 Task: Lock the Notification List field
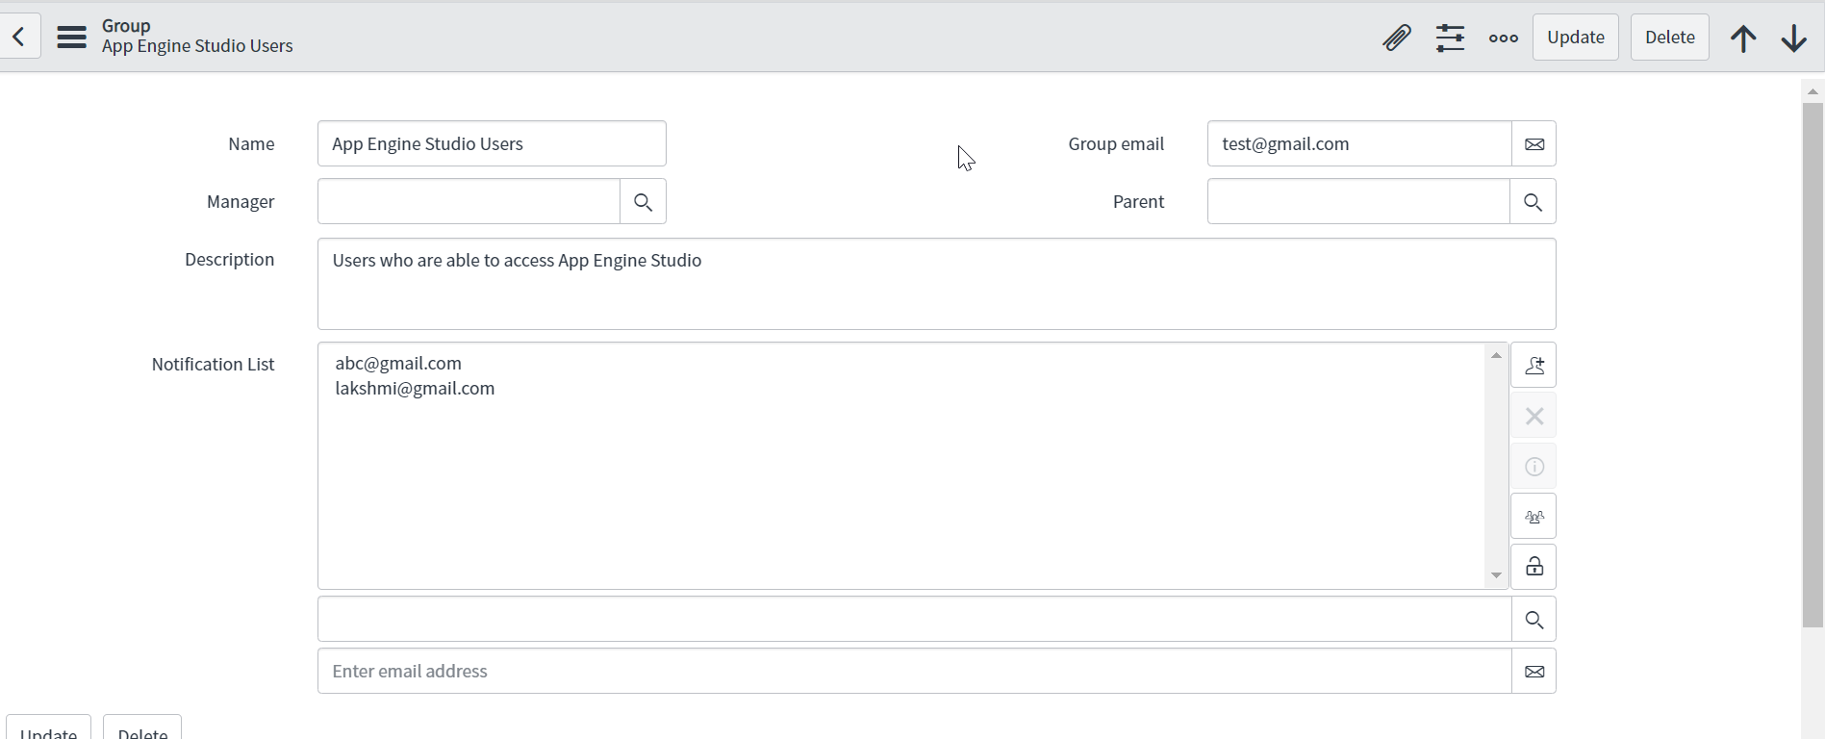(x=1534, y=567)
